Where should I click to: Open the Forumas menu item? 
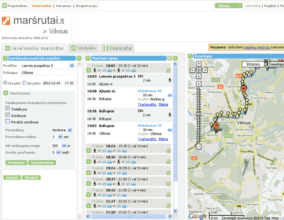[64, 6]
